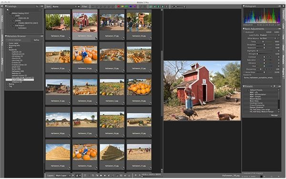
Task: Collapse the Basic Adjustments panel
Action: click(244, 28)
